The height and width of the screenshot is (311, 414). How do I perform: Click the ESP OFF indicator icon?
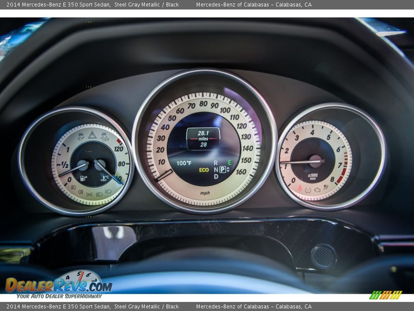[x=105, y=137]
